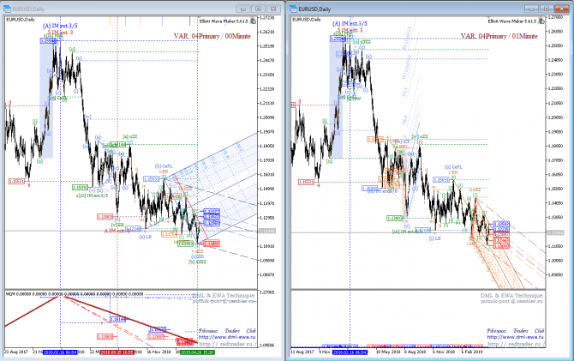Click the blue '2018.02.16 06:54' date marker in the 01Minute chart

[350, 352]
